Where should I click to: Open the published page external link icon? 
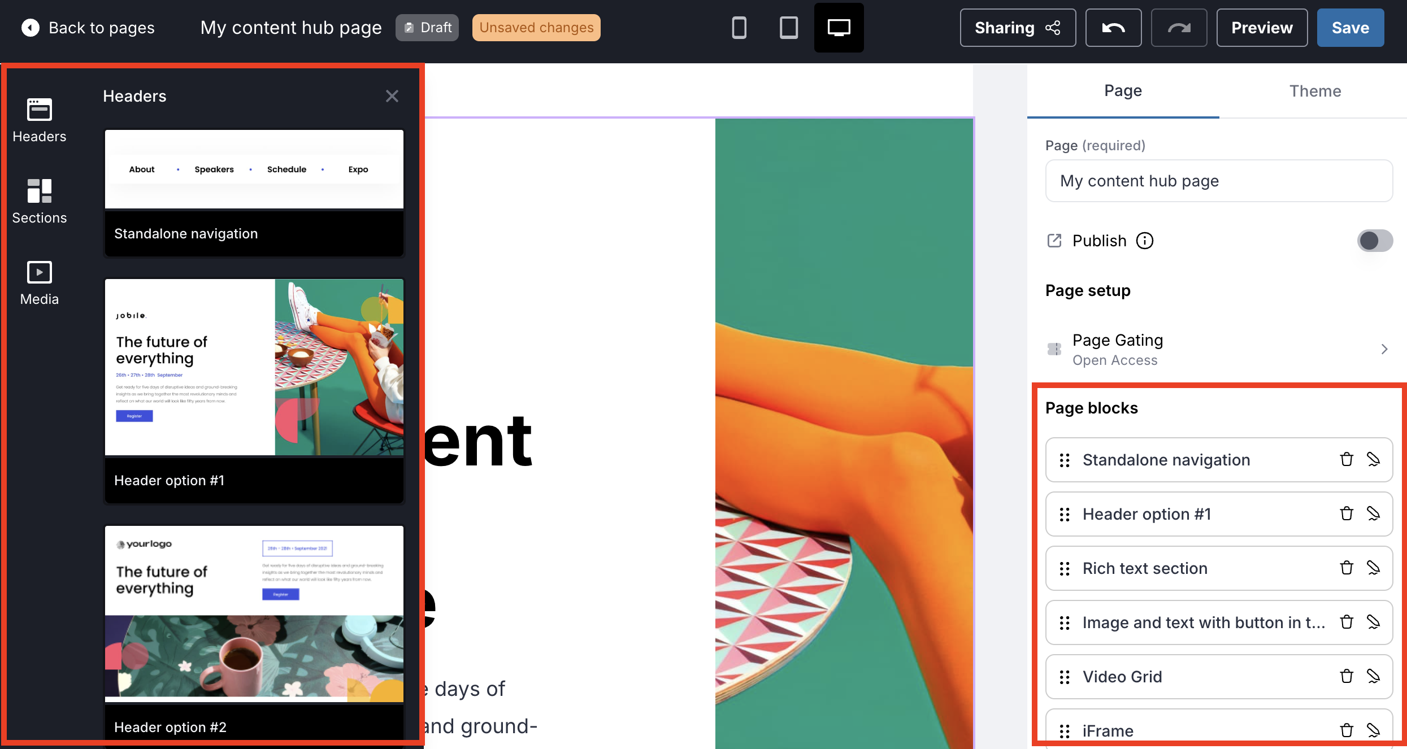click(x=1054, y=241)
